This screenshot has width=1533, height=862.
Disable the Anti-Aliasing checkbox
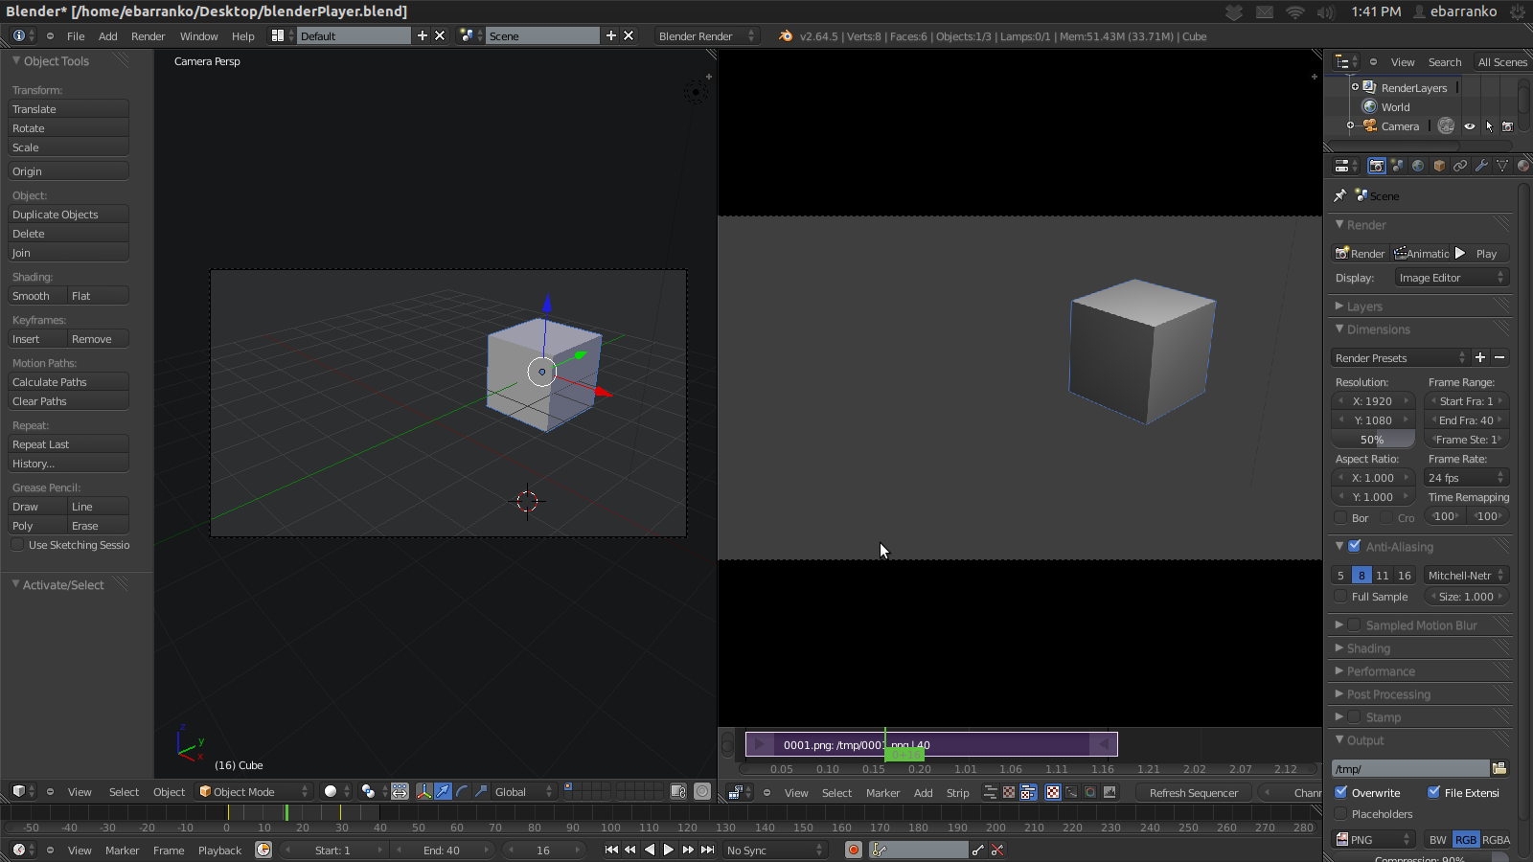(1355, 547)
